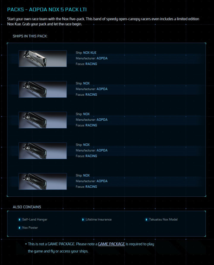Click RACING focus in the Nox Kue row
The image size is (214, 265).
pos(91,64)
